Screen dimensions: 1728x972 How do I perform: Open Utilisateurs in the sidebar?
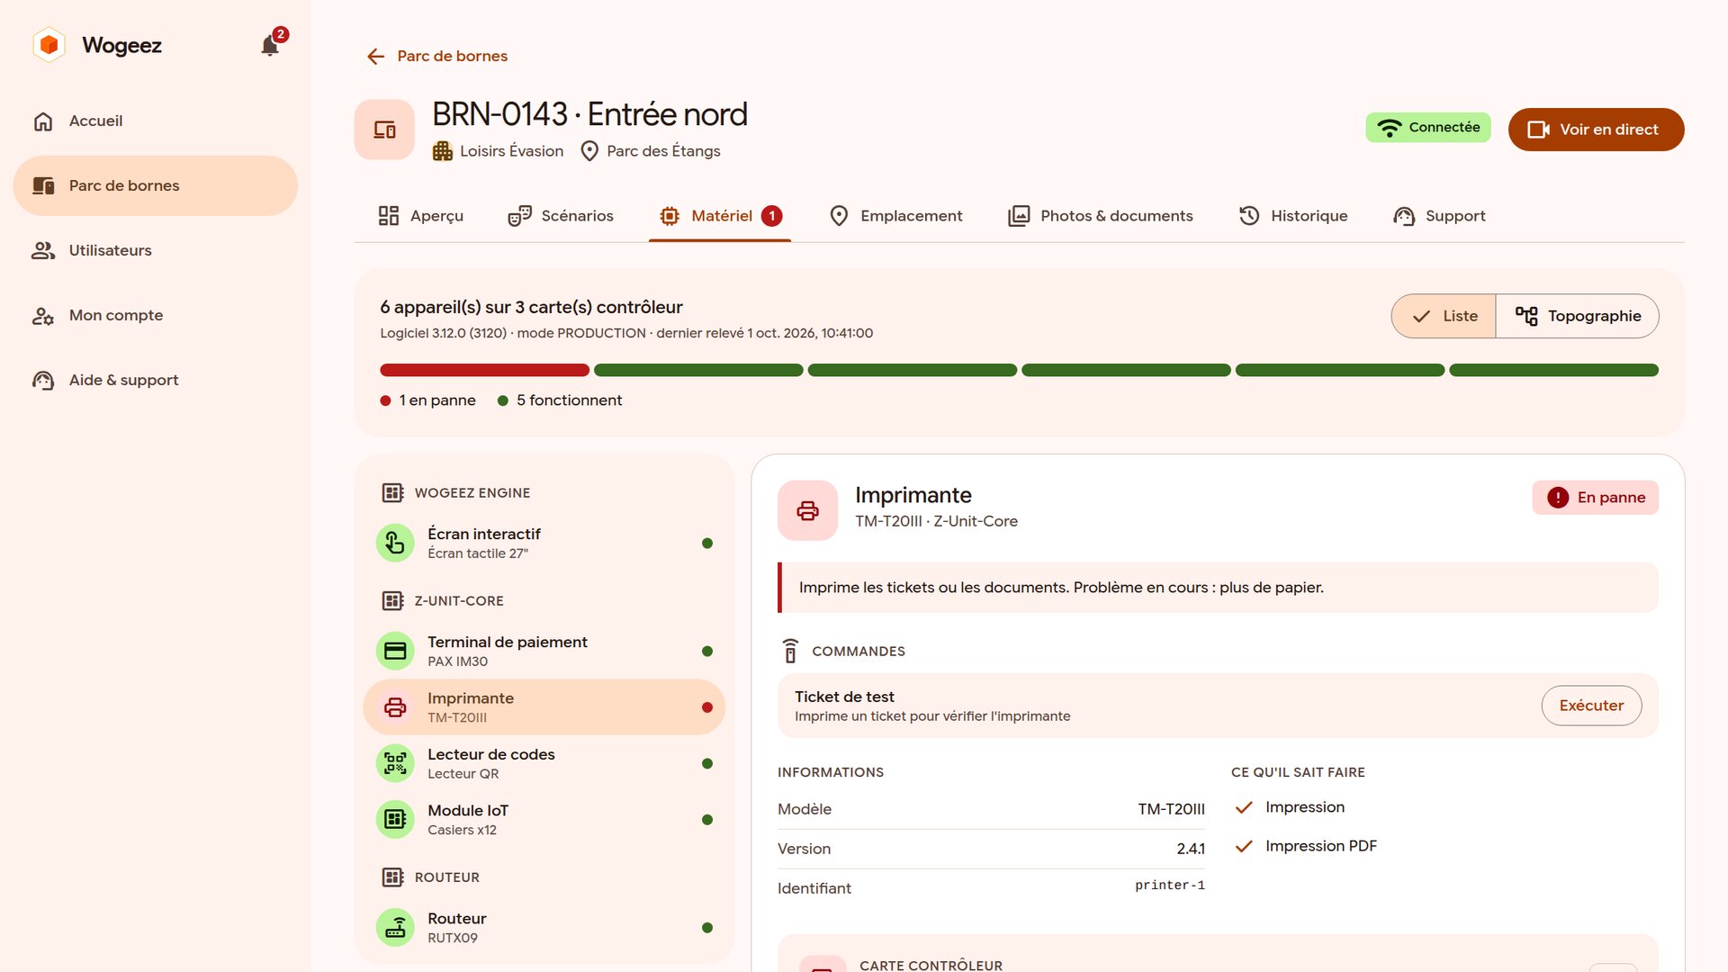tap(155, 250)
